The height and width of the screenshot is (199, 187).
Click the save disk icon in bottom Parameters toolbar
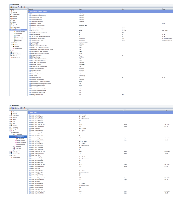tap(13, 108)
